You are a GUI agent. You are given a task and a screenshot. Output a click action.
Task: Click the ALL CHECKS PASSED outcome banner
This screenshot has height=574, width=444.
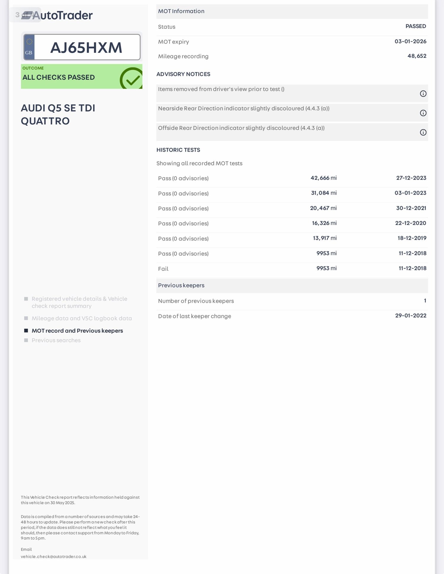(81, 76)
